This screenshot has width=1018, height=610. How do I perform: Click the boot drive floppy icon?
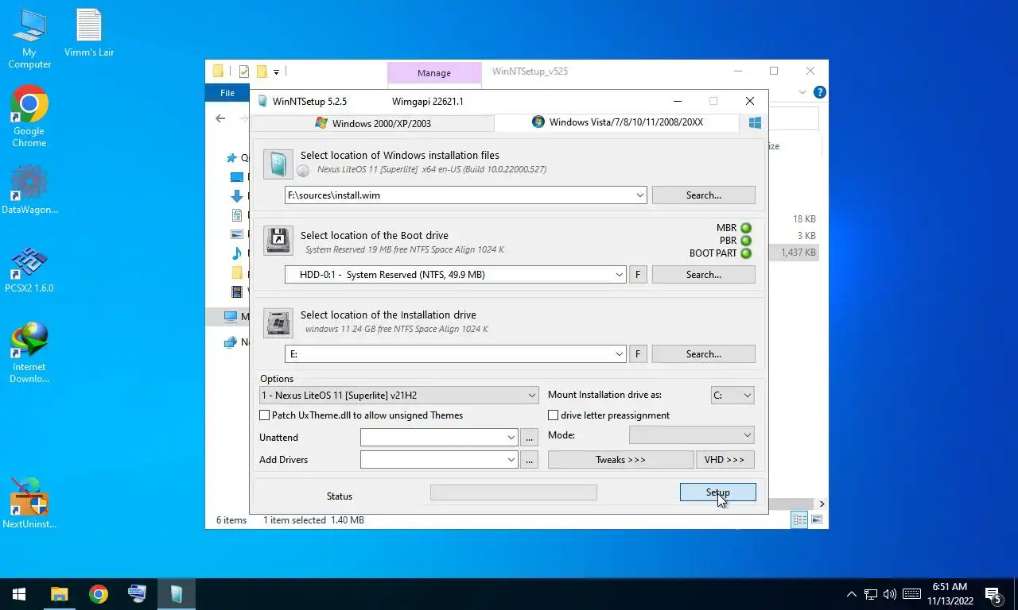pos(278,240)
